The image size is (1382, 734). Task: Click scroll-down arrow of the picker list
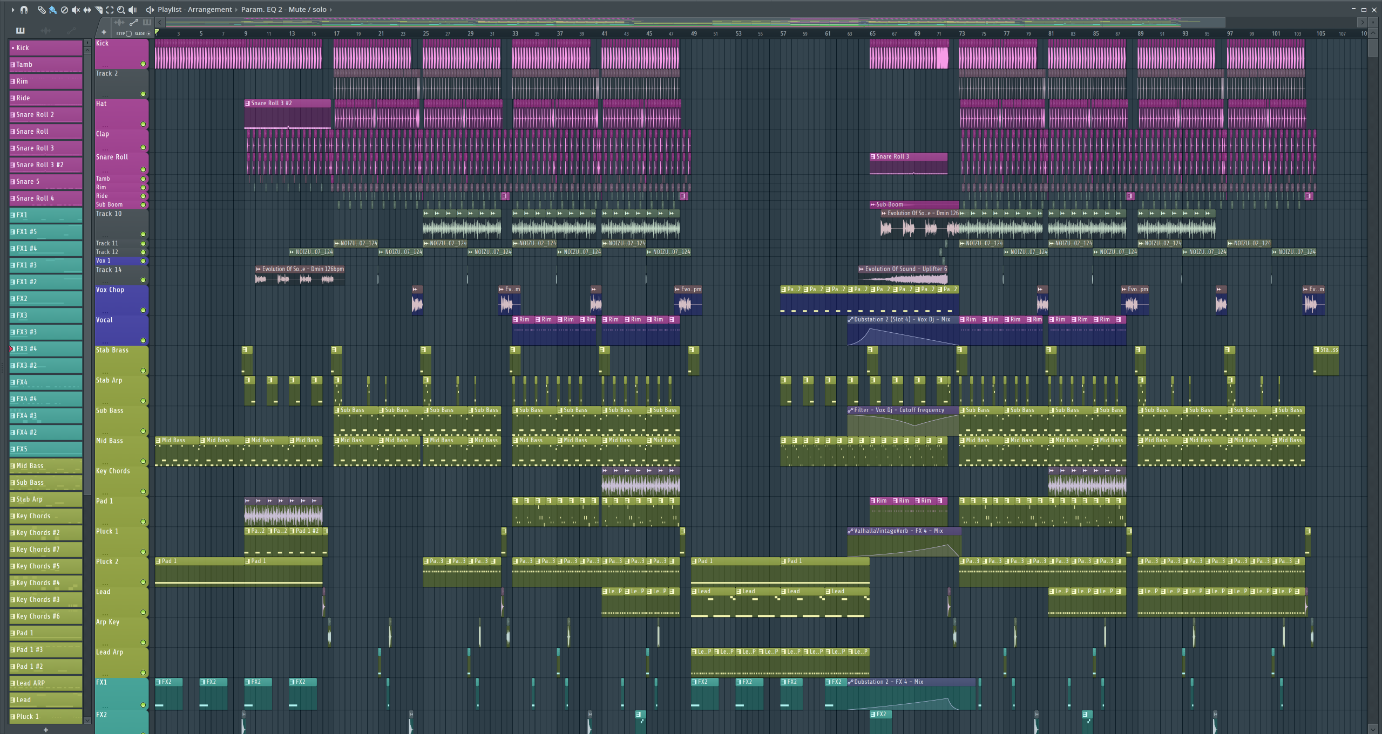[x=87, y=720]
